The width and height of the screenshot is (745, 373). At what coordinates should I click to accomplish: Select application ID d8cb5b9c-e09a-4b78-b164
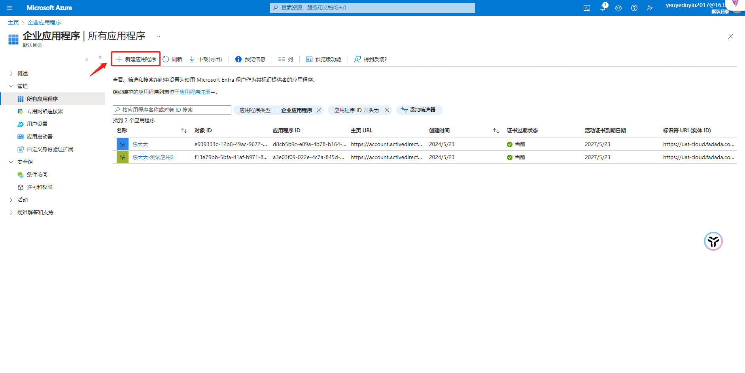pos(309,144)
